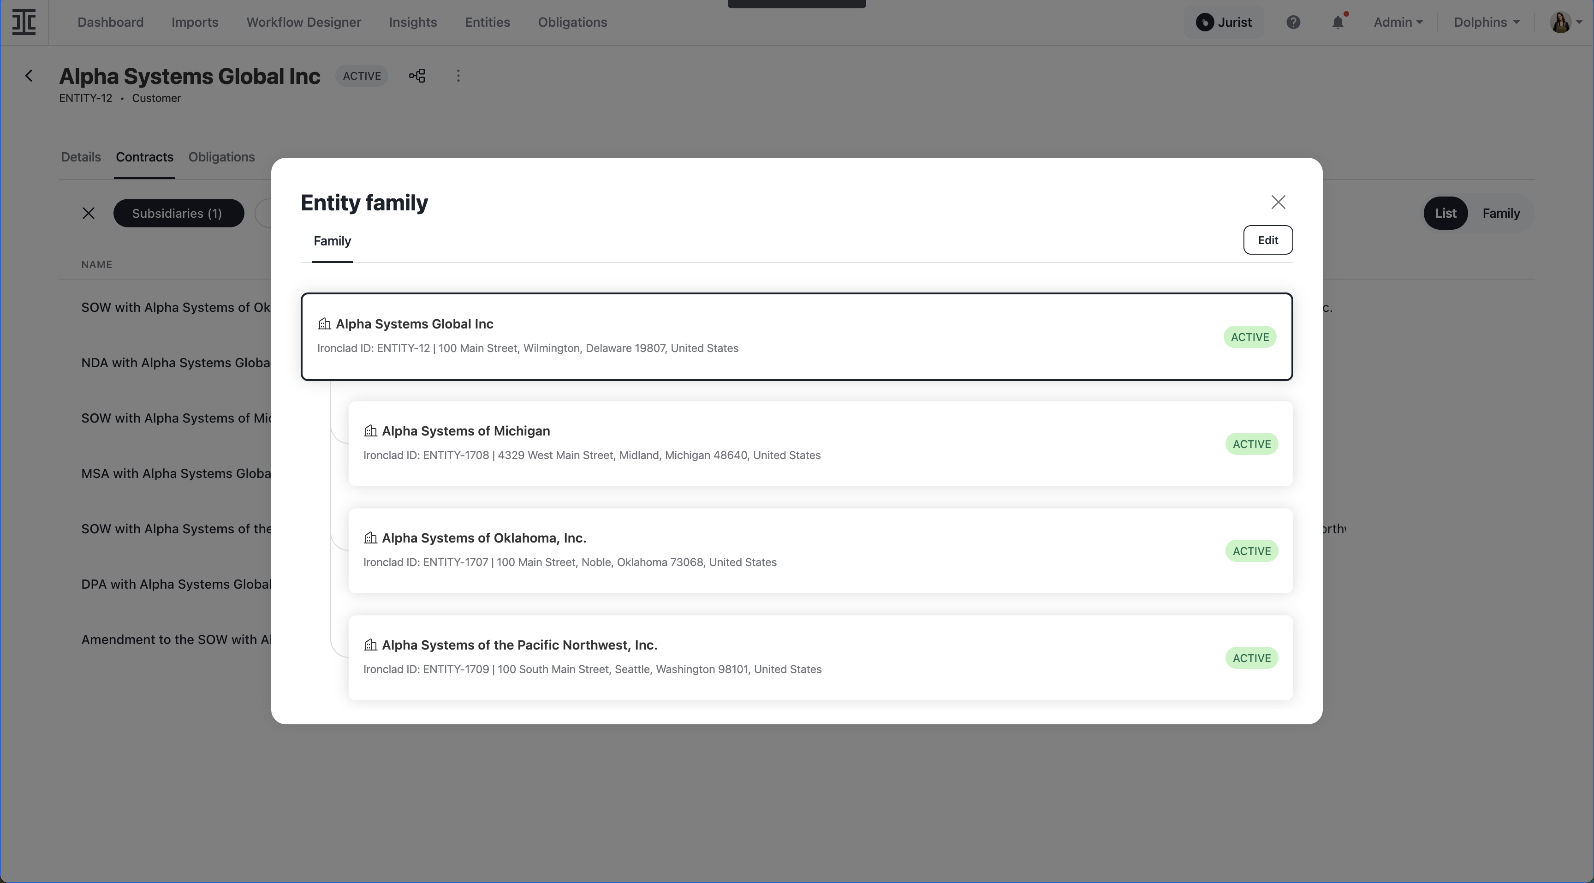Viewport: 1594px width, 883px height.
Task: Click Ironclad ID: ENTITY-1708 address line
Action: point(592,455)
